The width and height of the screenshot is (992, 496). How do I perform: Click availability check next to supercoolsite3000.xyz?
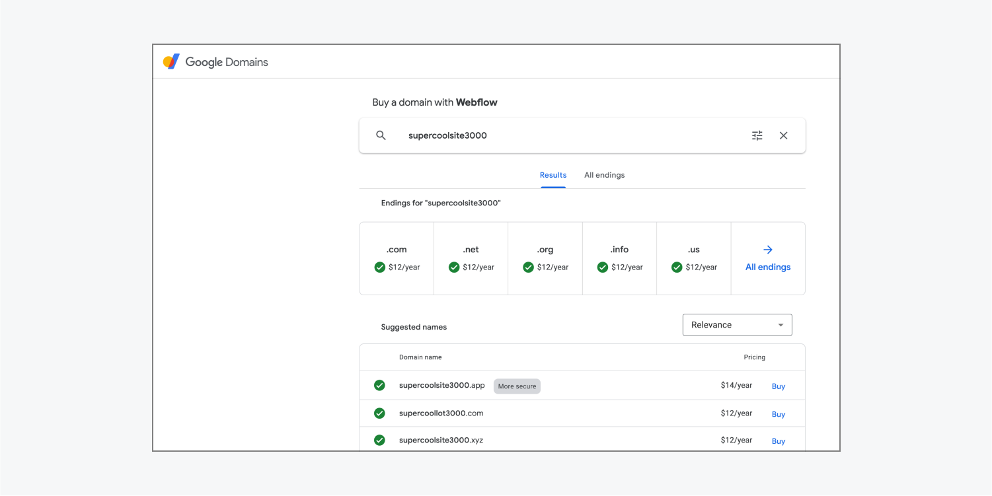[379, 440]
